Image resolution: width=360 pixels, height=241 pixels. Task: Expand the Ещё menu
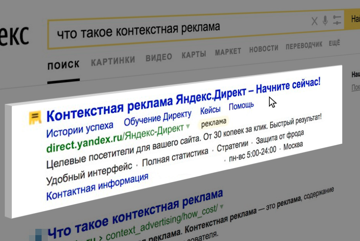(334, 43)
